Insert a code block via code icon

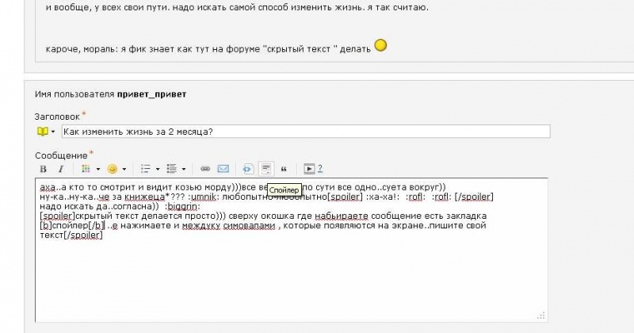(247, 169)
